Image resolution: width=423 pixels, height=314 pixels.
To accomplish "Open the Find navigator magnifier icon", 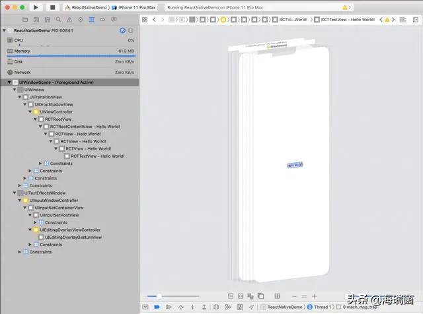I will [x=58, y=19].
